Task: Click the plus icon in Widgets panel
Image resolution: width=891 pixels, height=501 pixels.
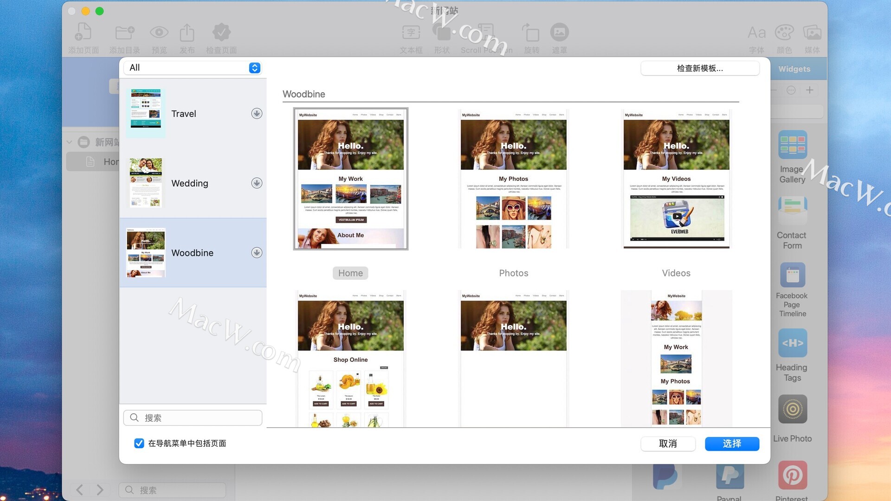Action: [x=810, y=90]
